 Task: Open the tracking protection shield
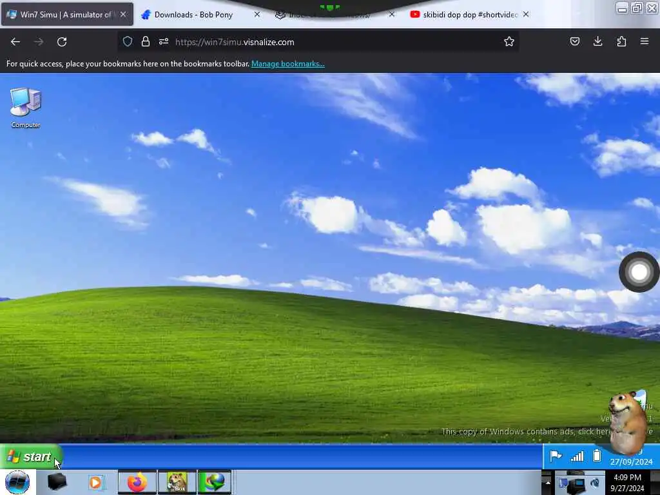coord(128,41)
